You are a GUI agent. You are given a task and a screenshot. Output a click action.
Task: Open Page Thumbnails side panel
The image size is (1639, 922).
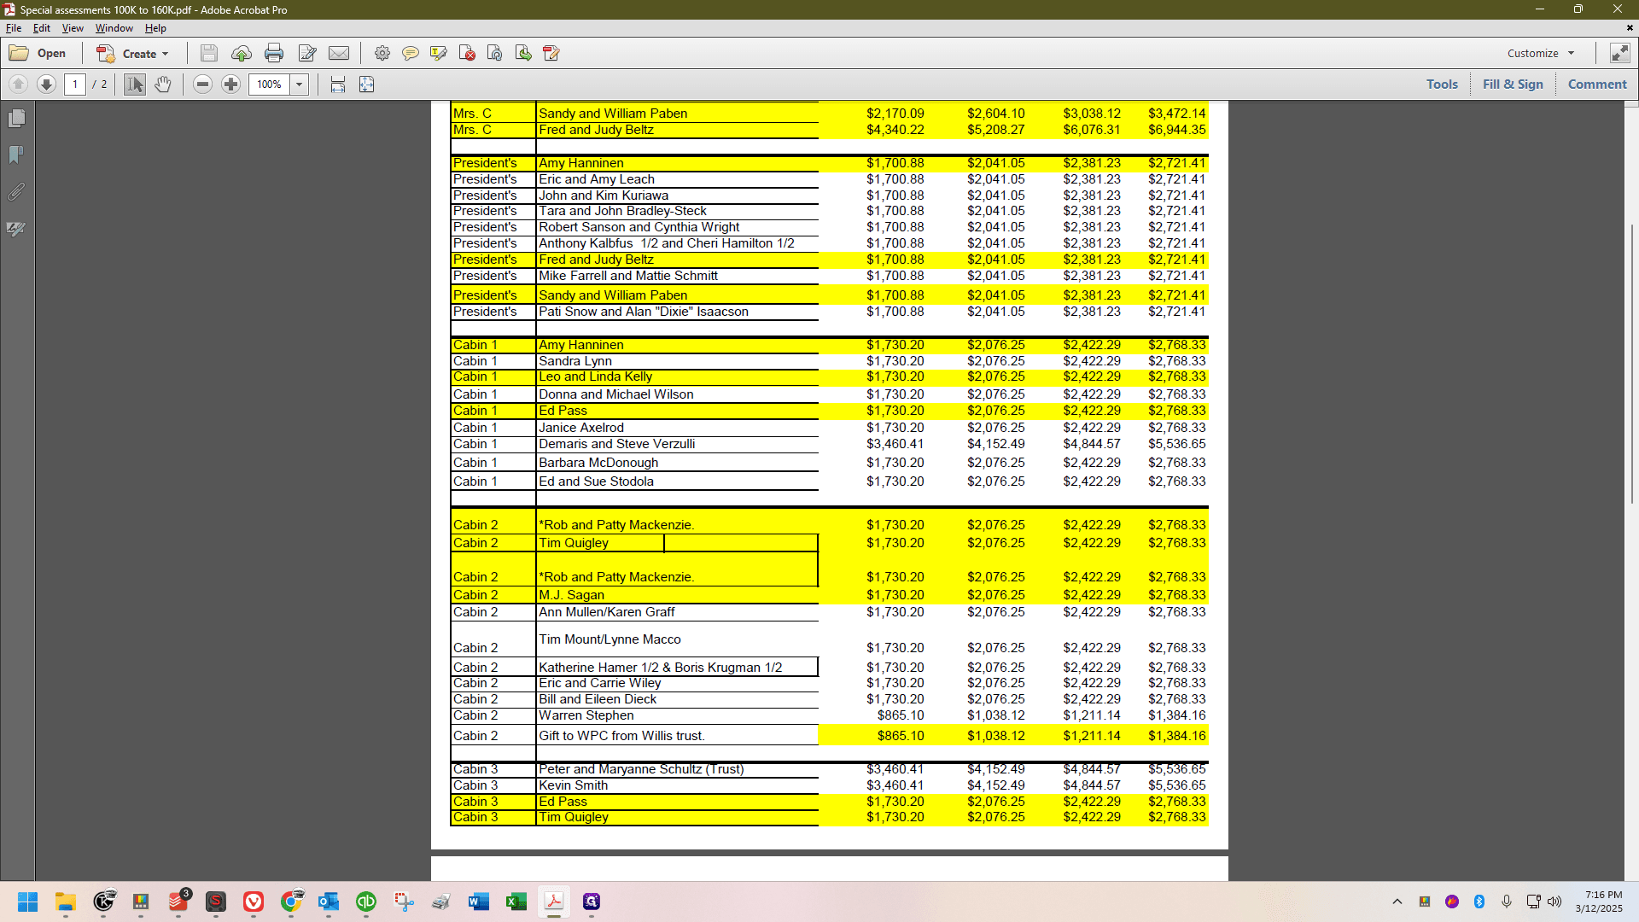tap(16, 119)
